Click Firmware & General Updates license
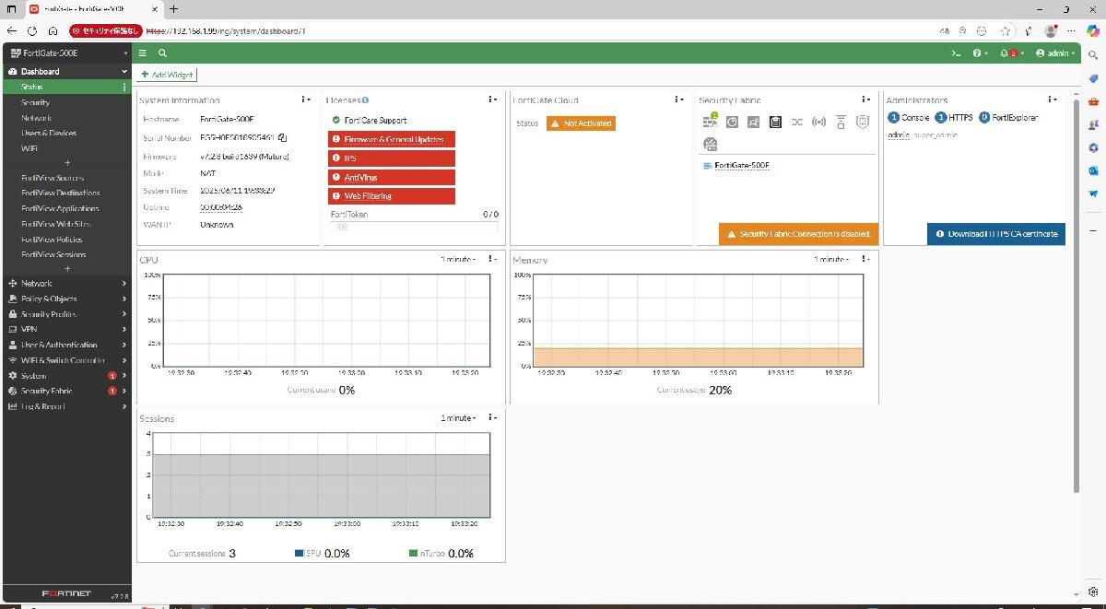1106x609 pixels. [x=392, y=139]
